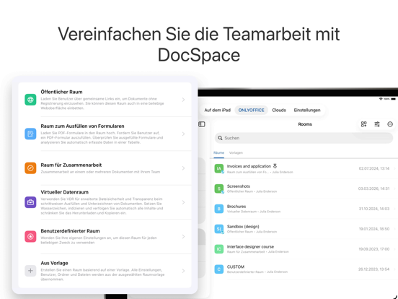Viewport: 398px width, 299px height.
Task: Click the orange Zusammenarbeit room icon
Action: tap(30, 168)
